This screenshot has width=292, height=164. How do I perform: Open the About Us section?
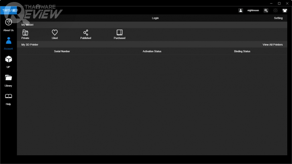pos(8,25)
